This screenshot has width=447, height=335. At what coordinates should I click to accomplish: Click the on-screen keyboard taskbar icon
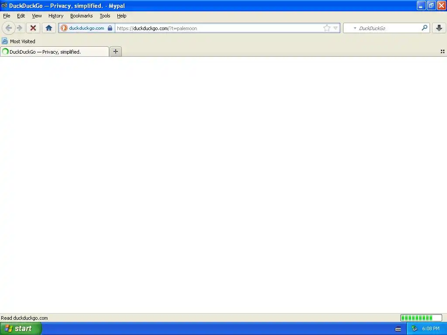point(398,329)
